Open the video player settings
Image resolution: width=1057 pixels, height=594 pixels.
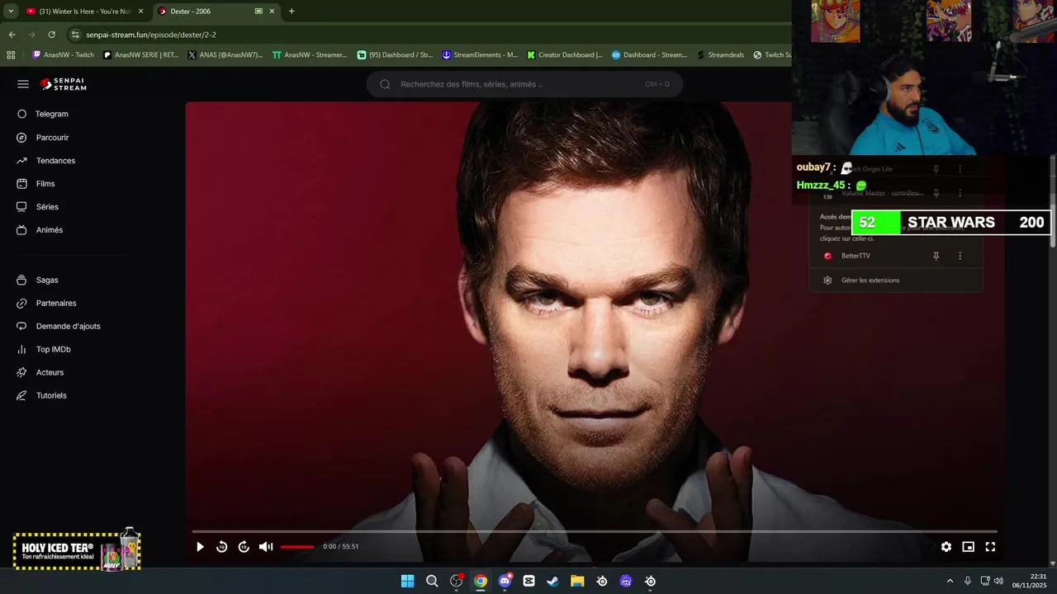coord(946,547)
